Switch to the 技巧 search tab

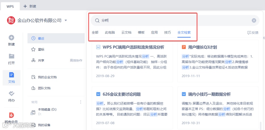(x=168, y=32)
